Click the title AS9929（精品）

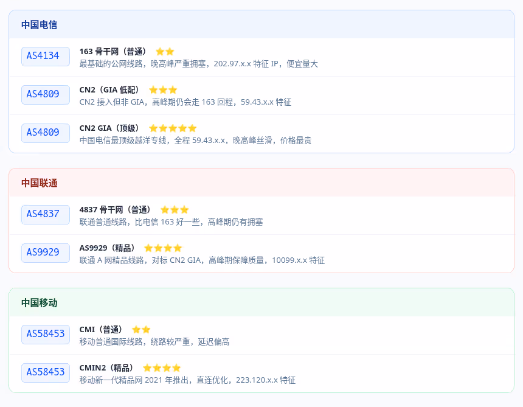coord(107,248)
